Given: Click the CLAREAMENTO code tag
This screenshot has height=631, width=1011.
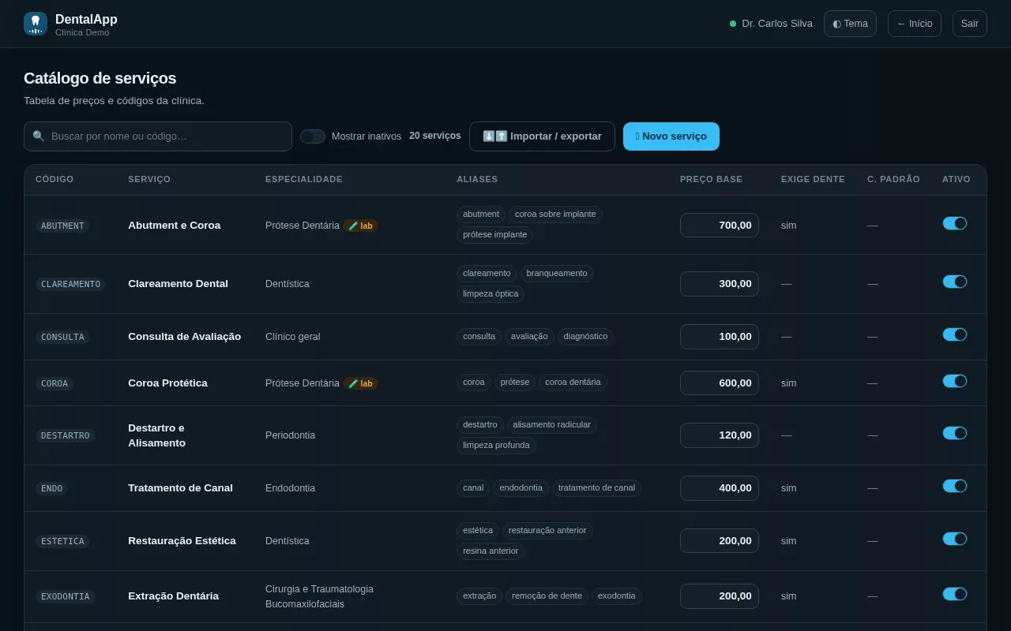Looking at the screenshot, I should (x=70, y=284).
